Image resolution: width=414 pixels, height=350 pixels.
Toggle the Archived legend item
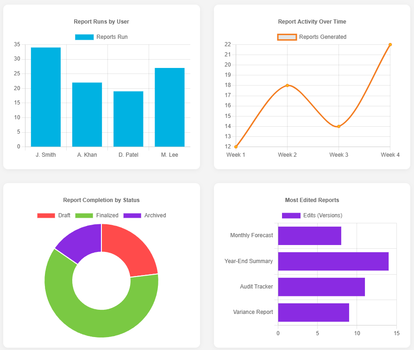click(x=132, y=215)
